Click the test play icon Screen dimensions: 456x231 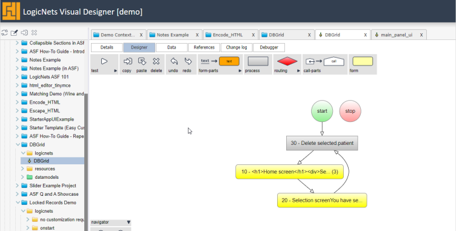point(104,61)
